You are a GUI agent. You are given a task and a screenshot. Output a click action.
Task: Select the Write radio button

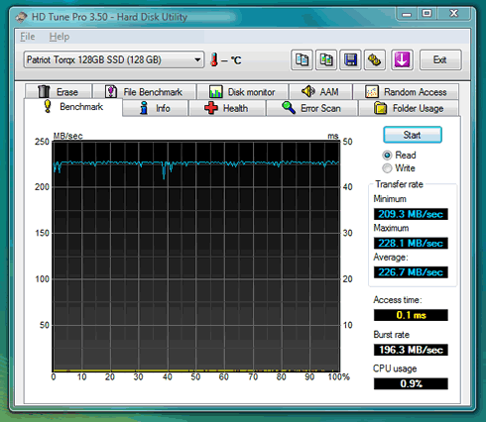point(387,168)
